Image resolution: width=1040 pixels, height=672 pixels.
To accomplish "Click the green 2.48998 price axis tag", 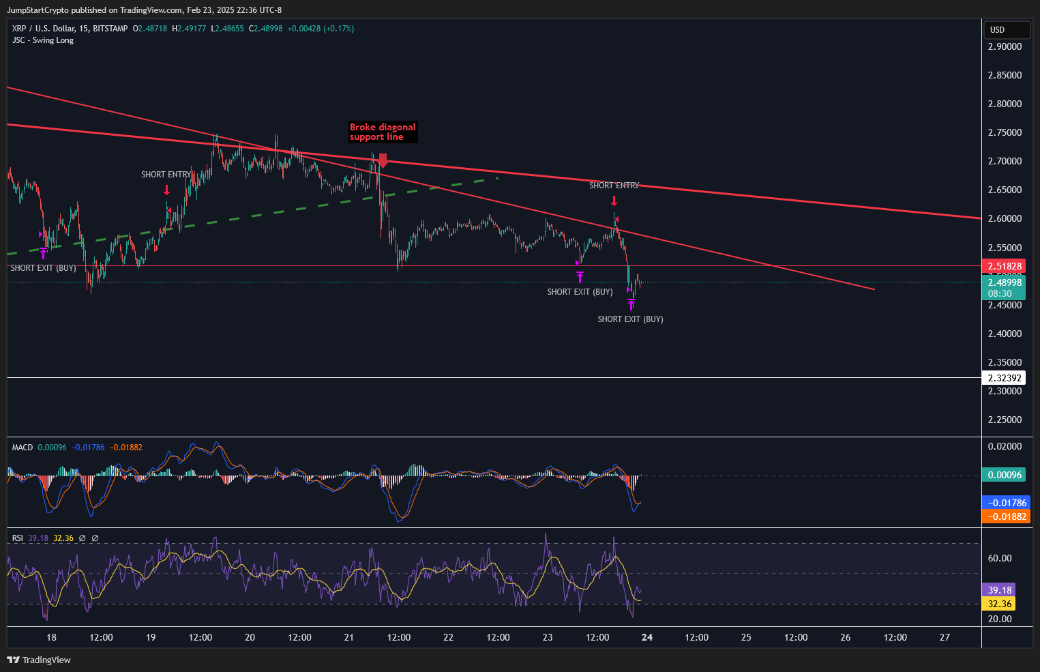I will (1003, 282).
